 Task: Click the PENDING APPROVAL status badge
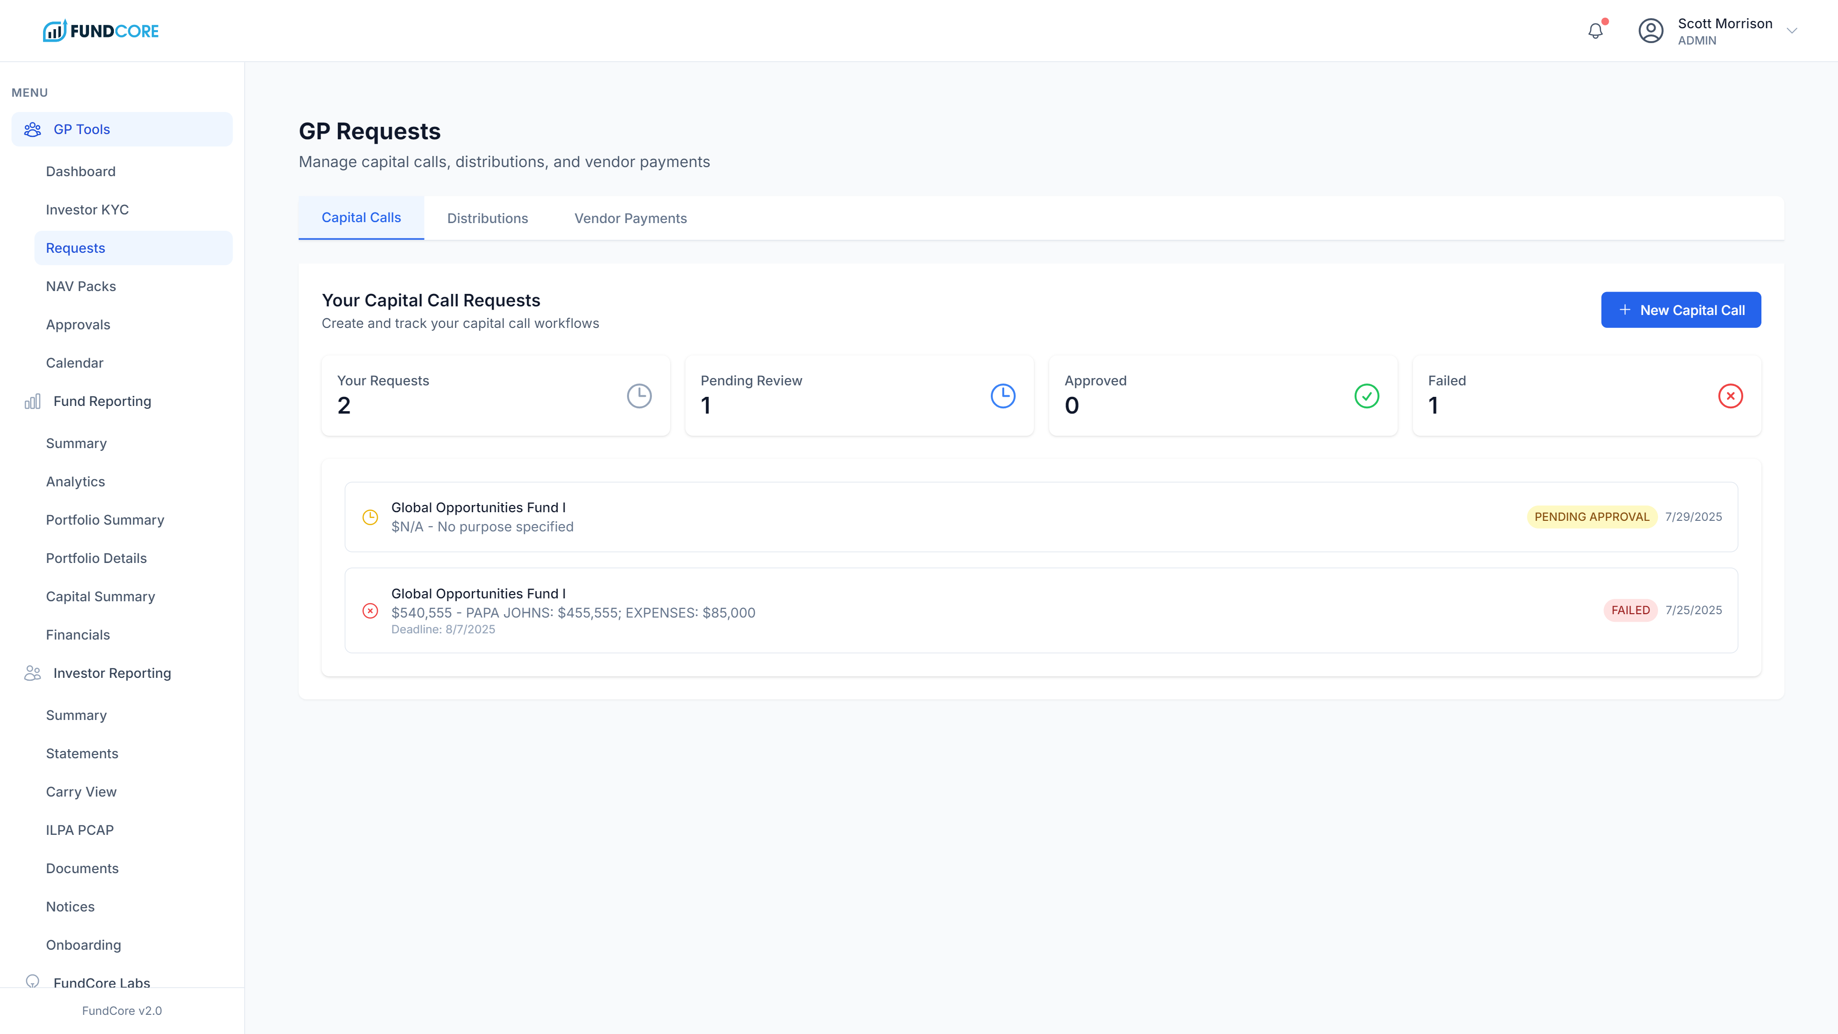tap(1591, 517)
